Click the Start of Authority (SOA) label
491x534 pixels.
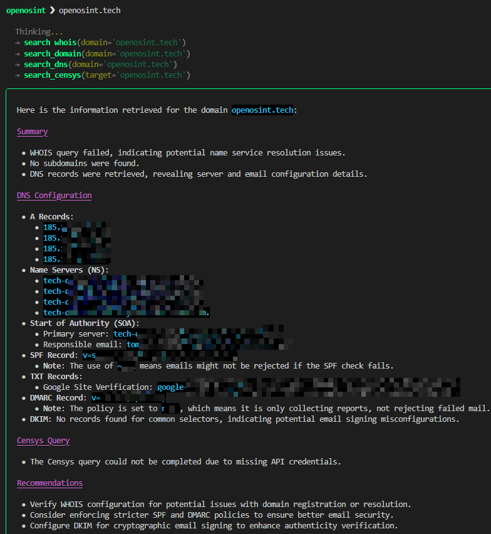coord(85,323)
